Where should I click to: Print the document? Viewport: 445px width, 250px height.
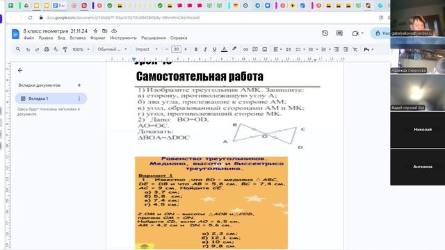[47, 49]
